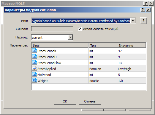Click the value 13 for StochPeriodSlow
Screen dimensions: 155x115
click(x=120, y=63)
